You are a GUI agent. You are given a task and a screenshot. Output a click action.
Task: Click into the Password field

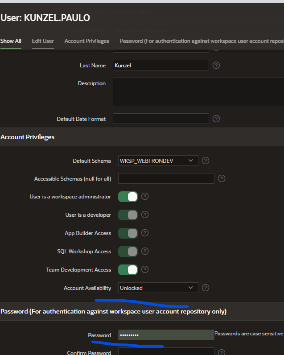pyautogui.click(x=166, y=335)
